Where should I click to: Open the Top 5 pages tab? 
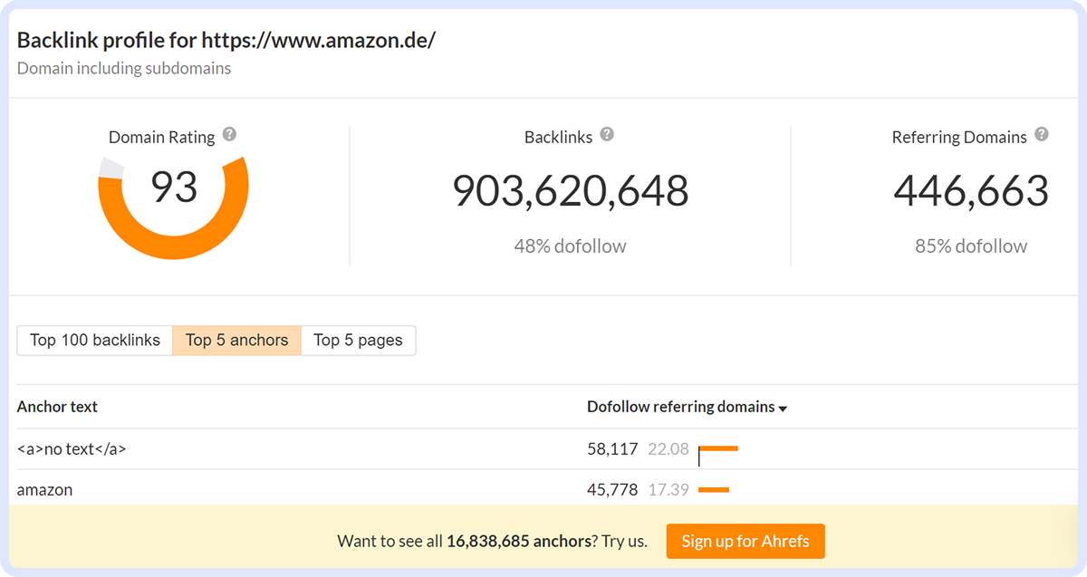point(358,341)
